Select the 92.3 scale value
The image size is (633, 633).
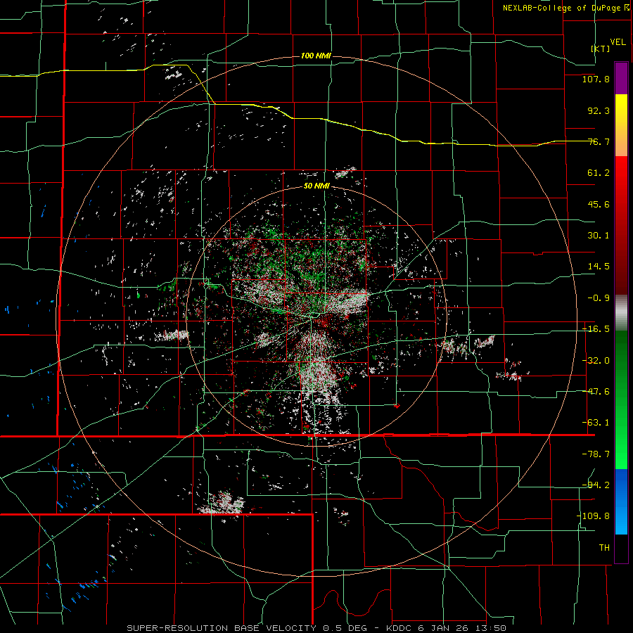[x=599, y=110]
